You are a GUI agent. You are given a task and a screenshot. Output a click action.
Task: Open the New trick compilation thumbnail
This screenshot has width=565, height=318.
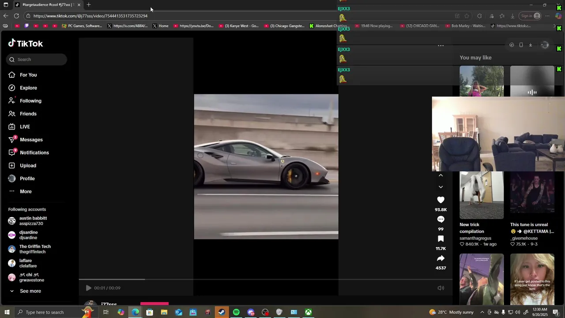[482, 195]
